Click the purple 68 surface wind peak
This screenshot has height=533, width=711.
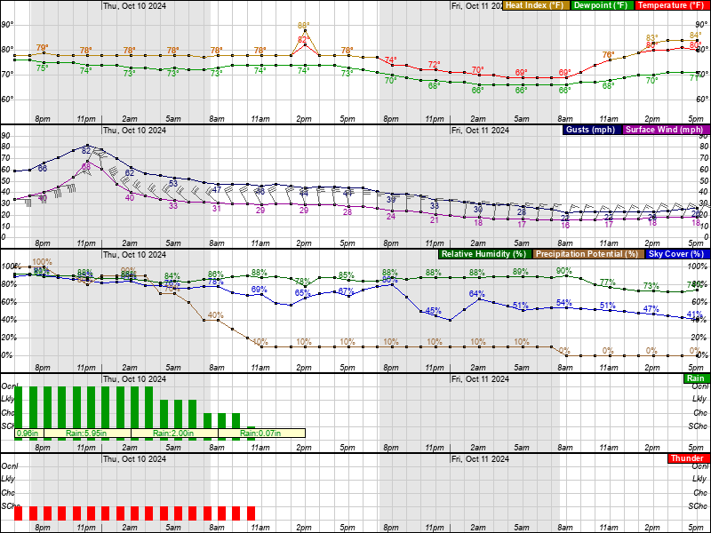pos(86,167)
